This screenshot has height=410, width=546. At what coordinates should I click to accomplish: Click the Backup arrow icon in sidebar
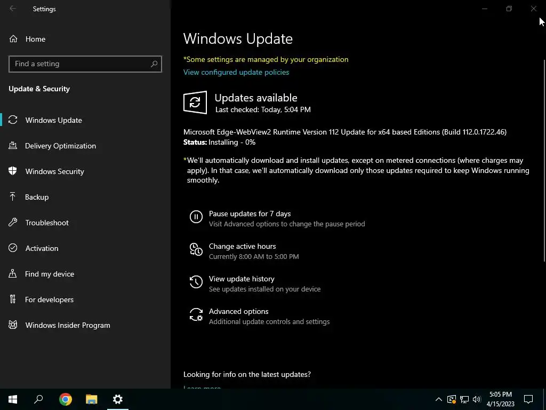(x=13, y=197)
